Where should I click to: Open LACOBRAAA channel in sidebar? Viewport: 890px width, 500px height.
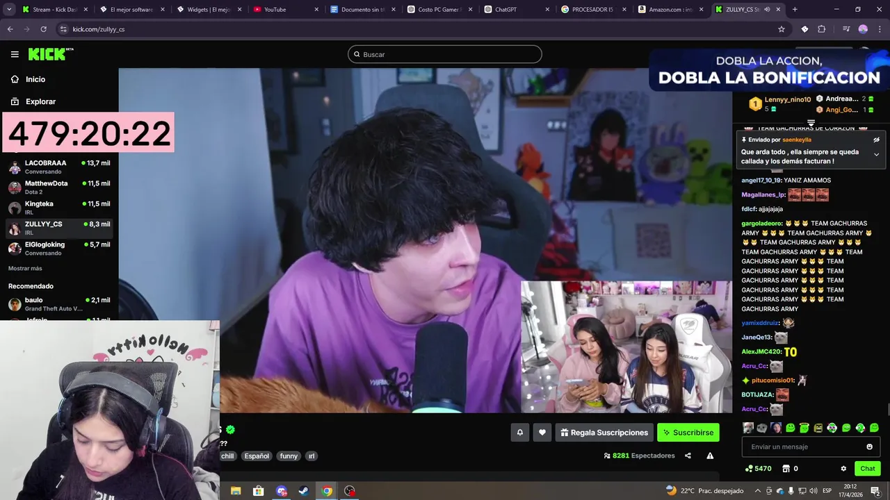(x=59, y=167)
